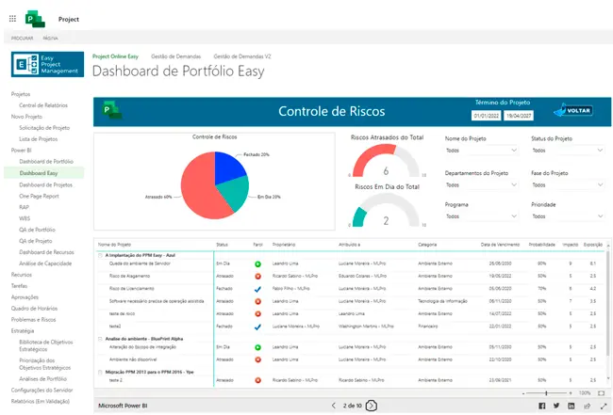
Task: Open the PROCURAR ribbon tab
Action: coord(23,39)
